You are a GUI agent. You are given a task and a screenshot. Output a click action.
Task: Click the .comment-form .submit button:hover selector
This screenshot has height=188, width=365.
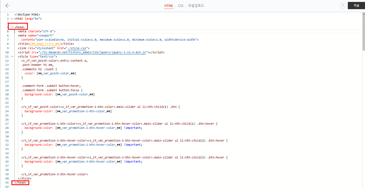51,86
